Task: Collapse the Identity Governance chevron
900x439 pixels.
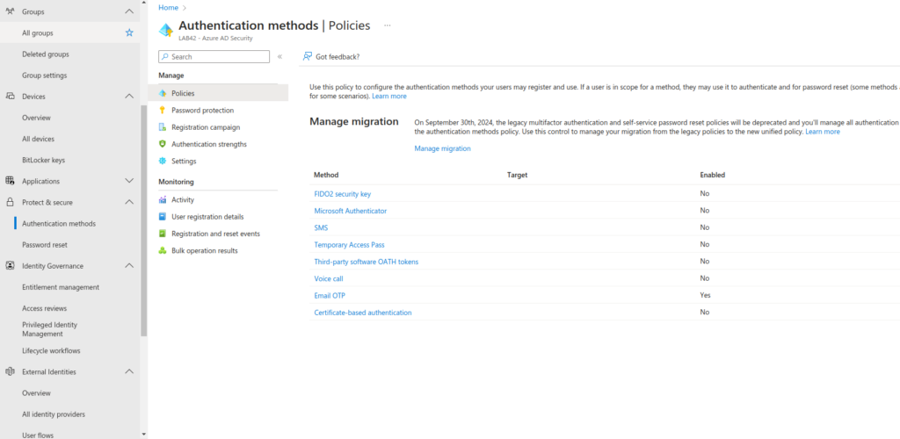Action: tap(129, 266)
